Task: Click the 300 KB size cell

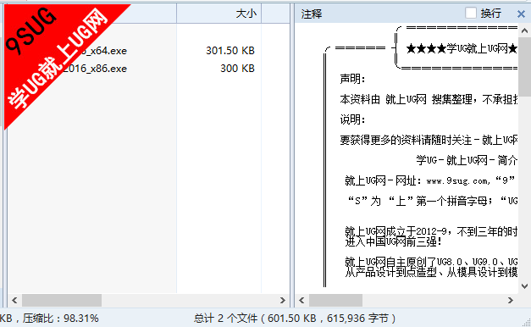Action: (x=237, y=69)
